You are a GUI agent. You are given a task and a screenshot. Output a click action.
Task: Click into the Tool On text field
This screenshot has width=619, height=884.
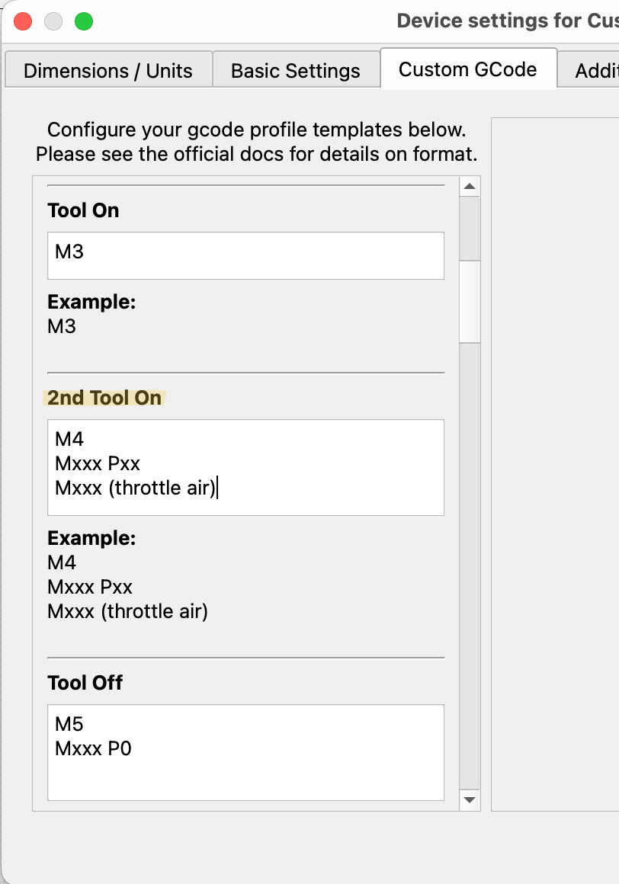pyautogui.click(x=245, y=255)
